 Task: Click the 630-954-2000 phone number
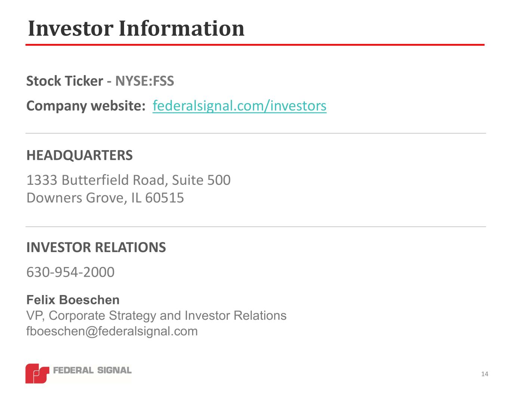[70, 272]
